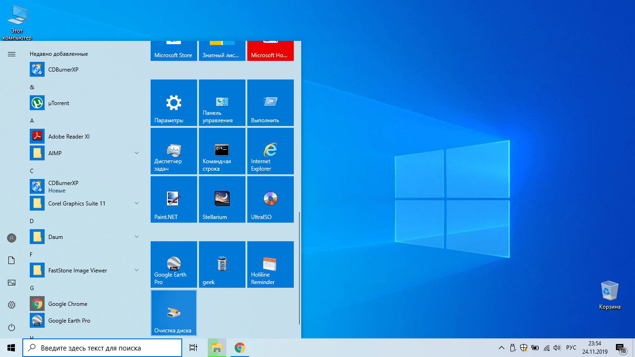
Task: Click the taskbar search box
Action: point(102,348)
